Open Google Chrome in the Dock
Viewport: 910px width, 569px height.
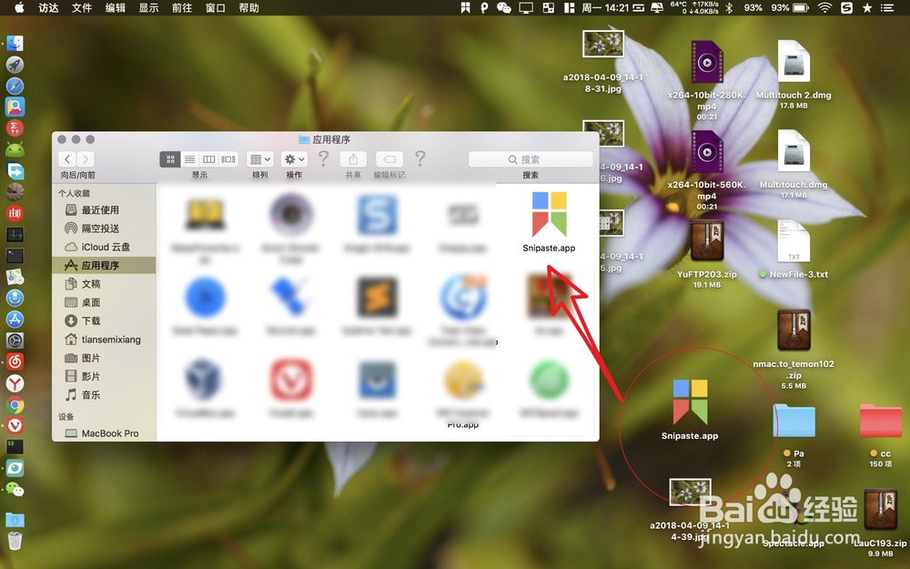coord(15,405)
